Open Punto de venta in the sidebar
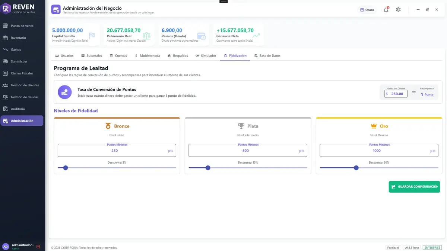Screen dimensions: 447x251 tap(22, 26)
